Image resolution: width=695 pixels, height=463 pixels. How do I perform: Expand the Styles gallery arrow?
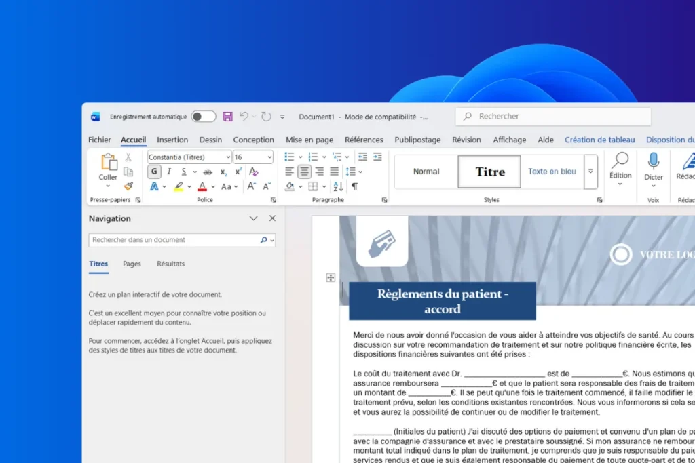(x=590, y=172)
